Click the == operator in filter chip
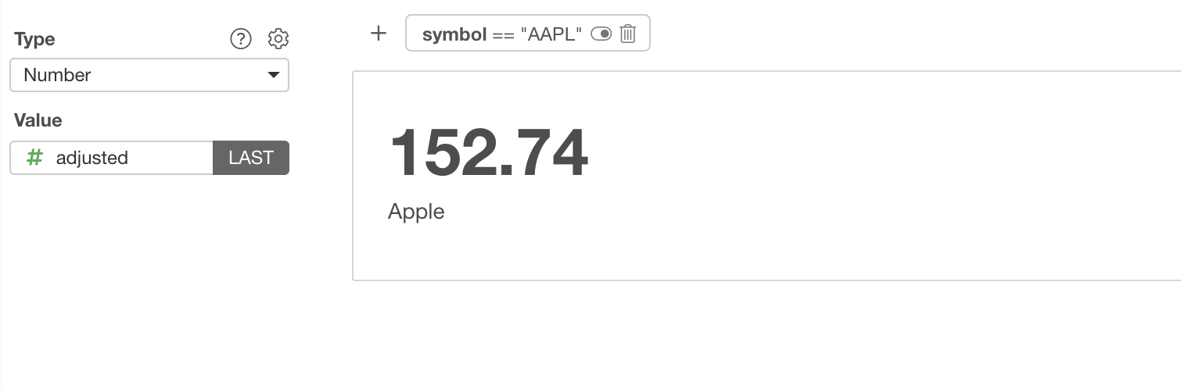 [x=503, y=34]
